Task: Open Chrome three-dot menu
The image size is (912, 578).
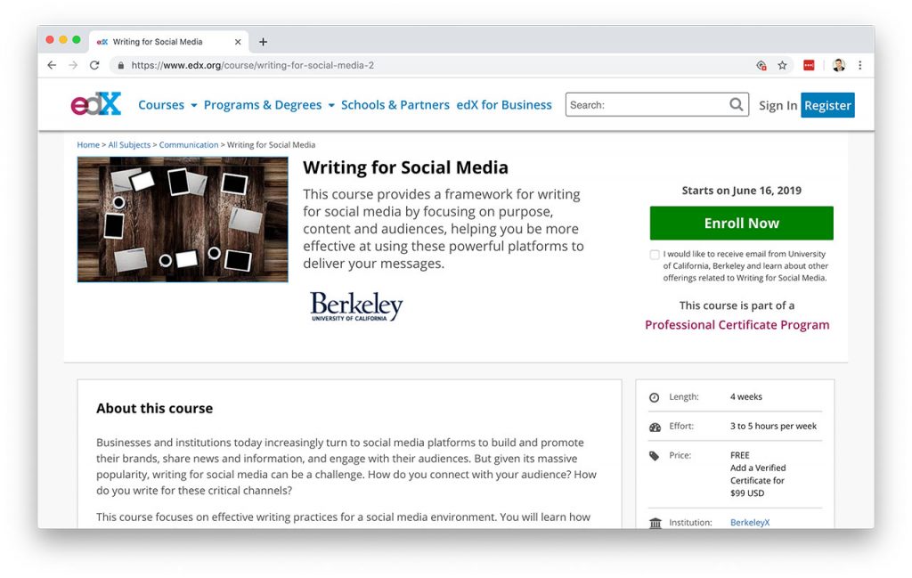Action: [x=860, y=65]
